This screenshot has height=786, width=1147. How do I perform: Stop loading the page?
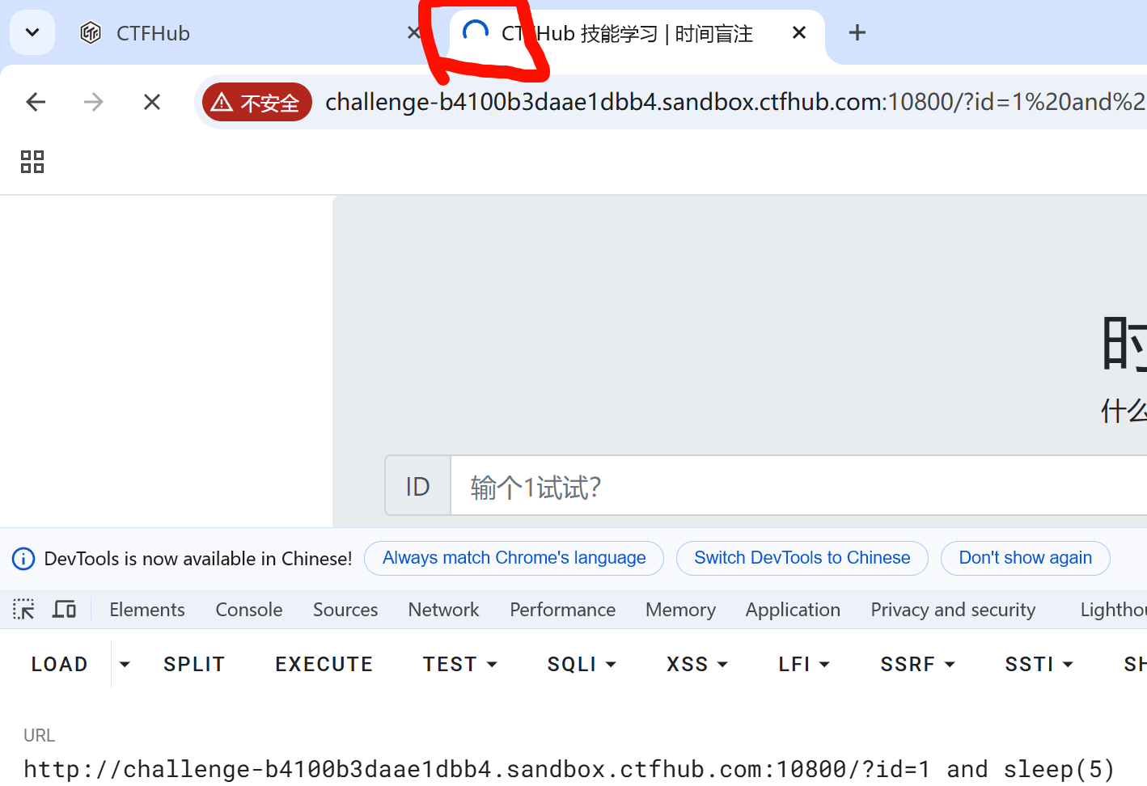[x=152, y=102]
